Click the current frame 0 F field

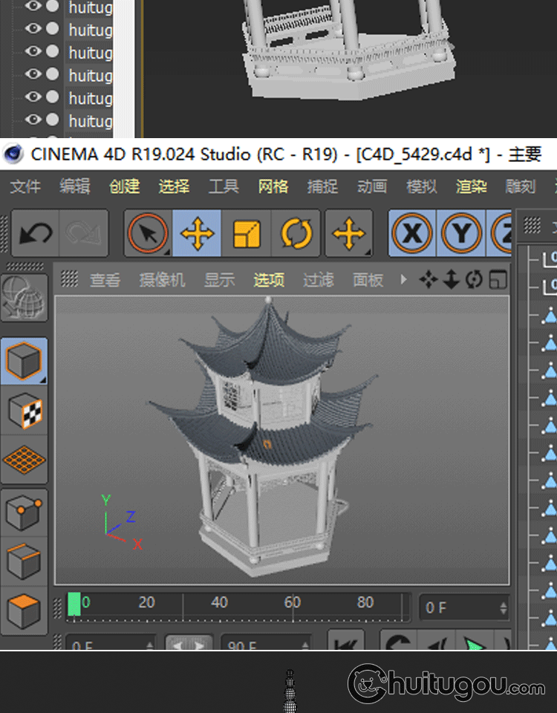[462, 608]
